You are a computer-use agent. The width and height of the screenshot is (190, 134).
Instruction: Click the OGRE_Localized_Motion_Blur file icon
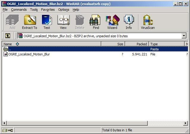coord(5,54)
